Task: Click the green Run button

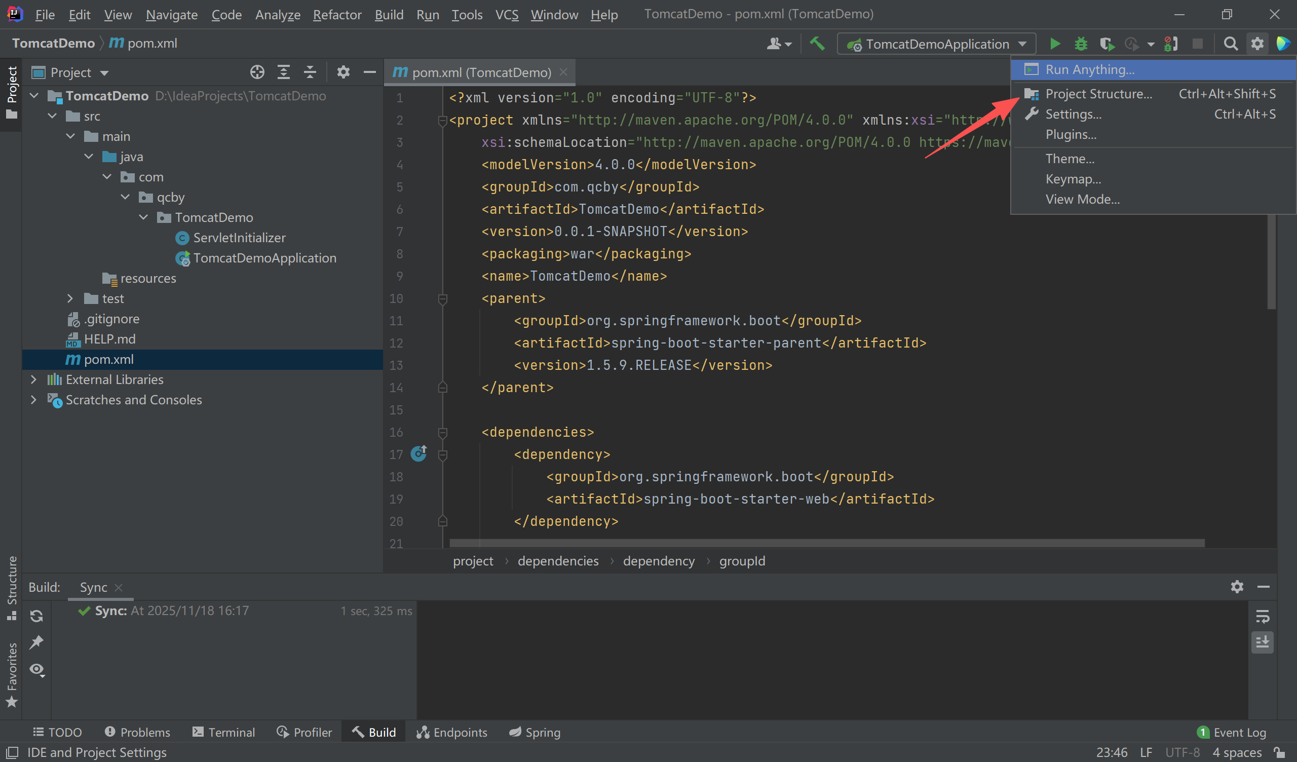Action: [1055, 44]
